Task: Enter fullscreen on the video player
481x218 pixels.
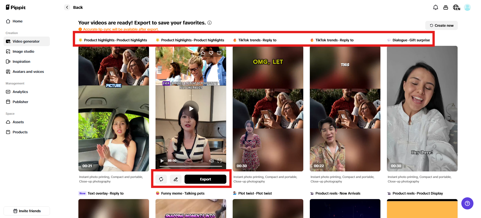Action: click(x=220, y=161)
